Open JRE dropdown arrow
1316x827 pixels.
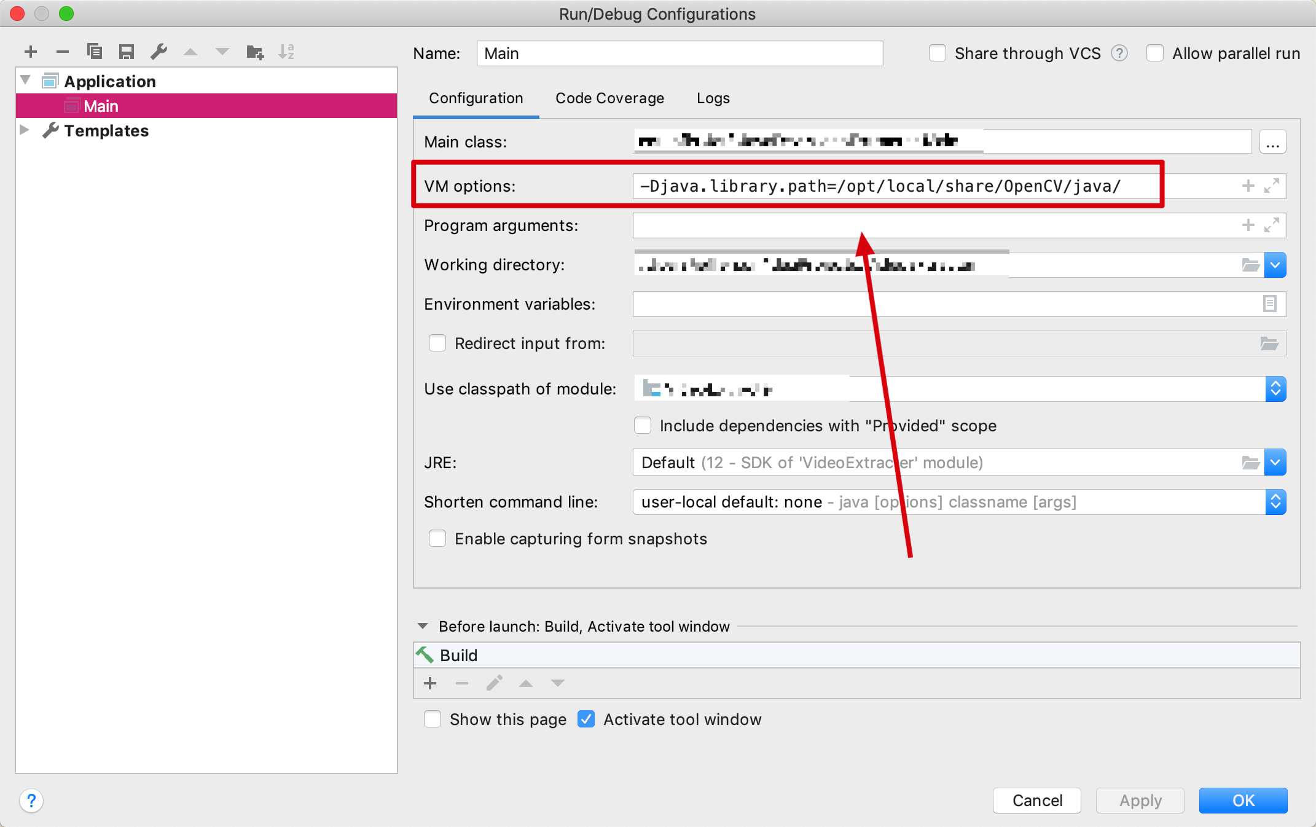coord(1275,463)
